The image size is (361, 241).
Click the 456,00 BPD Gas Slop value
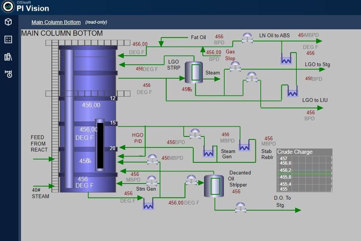(214, 53)
